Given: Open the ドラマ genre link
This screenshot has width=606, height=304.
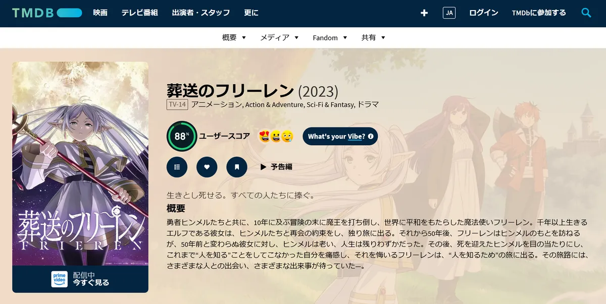Looking at the screenshot, I should click(x=368, y=105).
